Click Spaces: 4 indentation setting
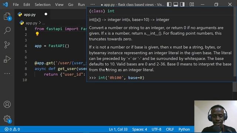 point(139,129)
